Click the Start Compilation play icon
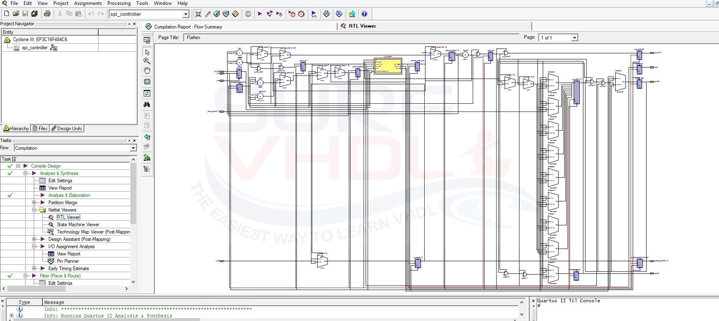 (260, 14)
